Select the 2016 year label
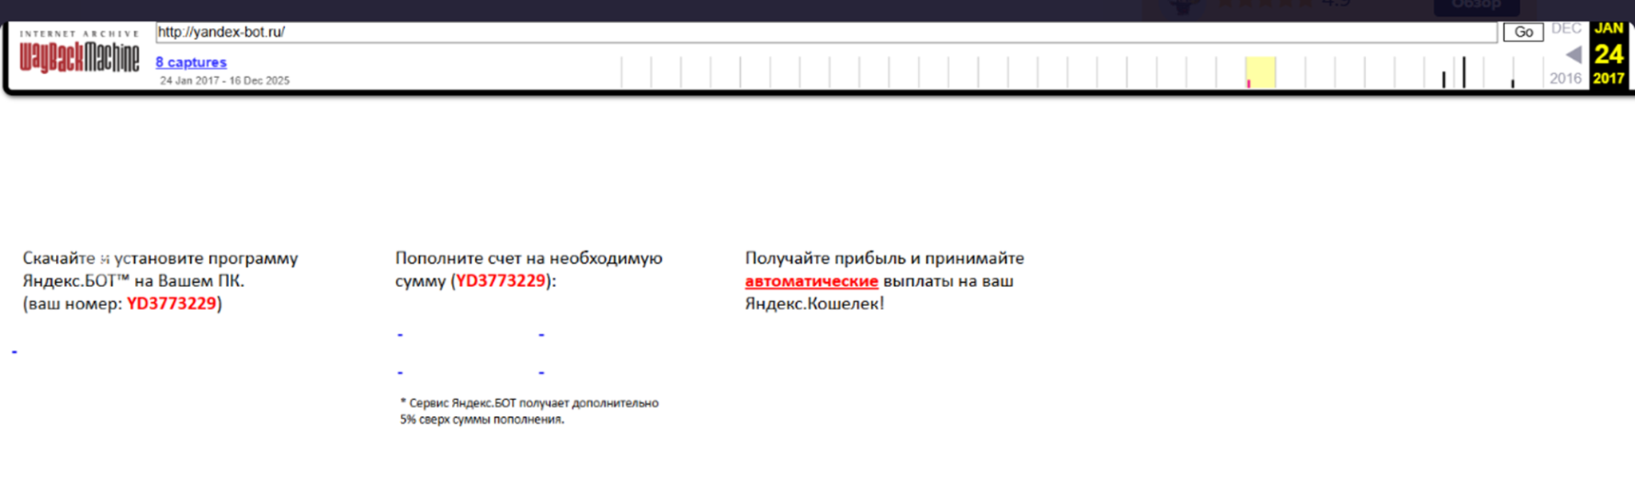This screenshot has height=479, width=1635. click(1566, 78)
